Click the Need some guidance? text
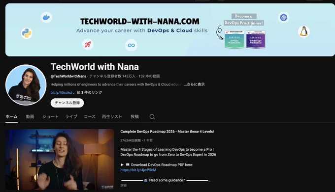The image size is (335, 192). pos(167,180)
